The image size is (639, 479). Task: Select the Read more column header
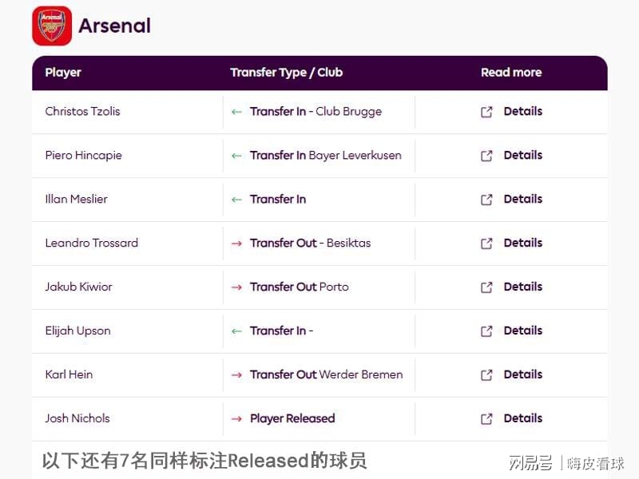(511, 73)
